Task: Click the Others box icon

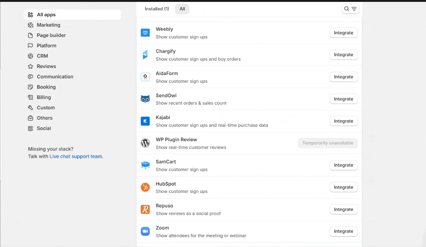Action: coord(30,118)
